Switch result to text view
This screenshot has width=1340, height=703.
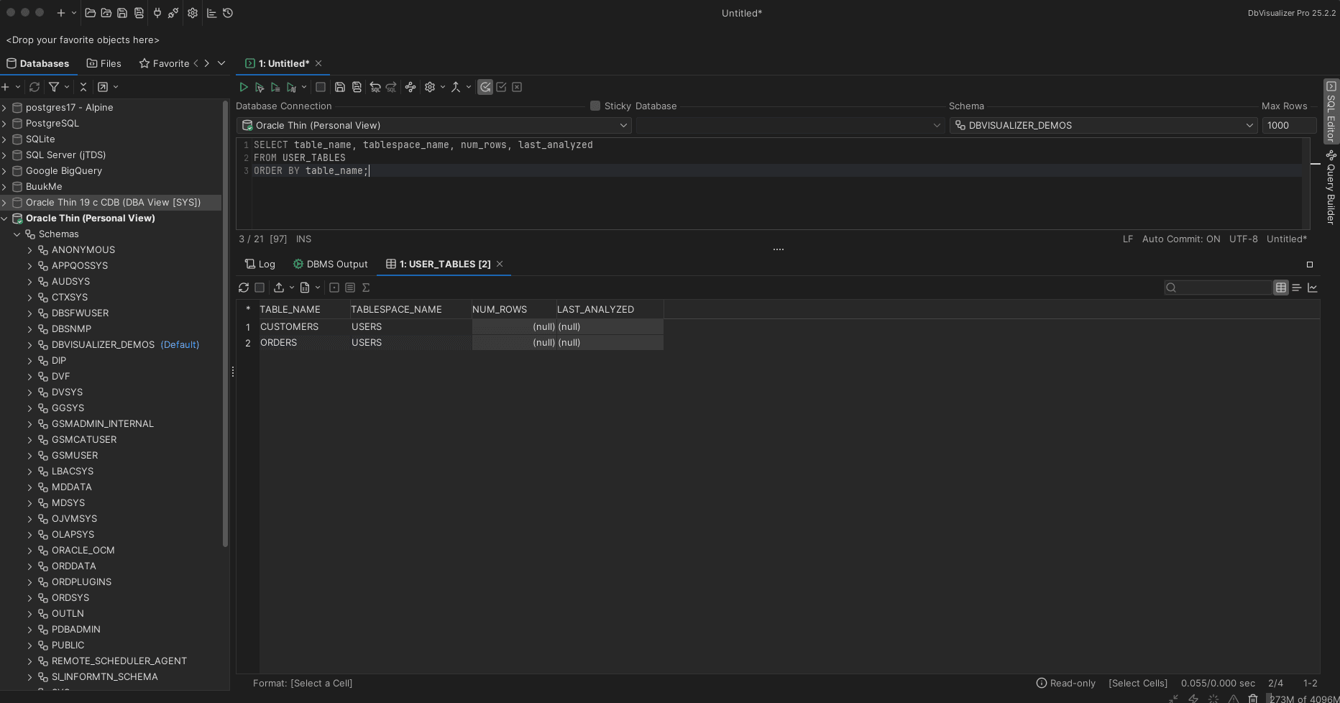[x=1297, y=288]
